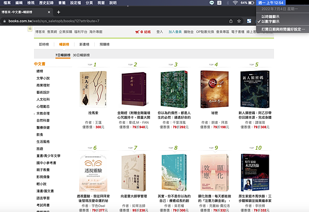Select 藝術設計 category
Screen dimensions: 309x212
click(43, 93)
